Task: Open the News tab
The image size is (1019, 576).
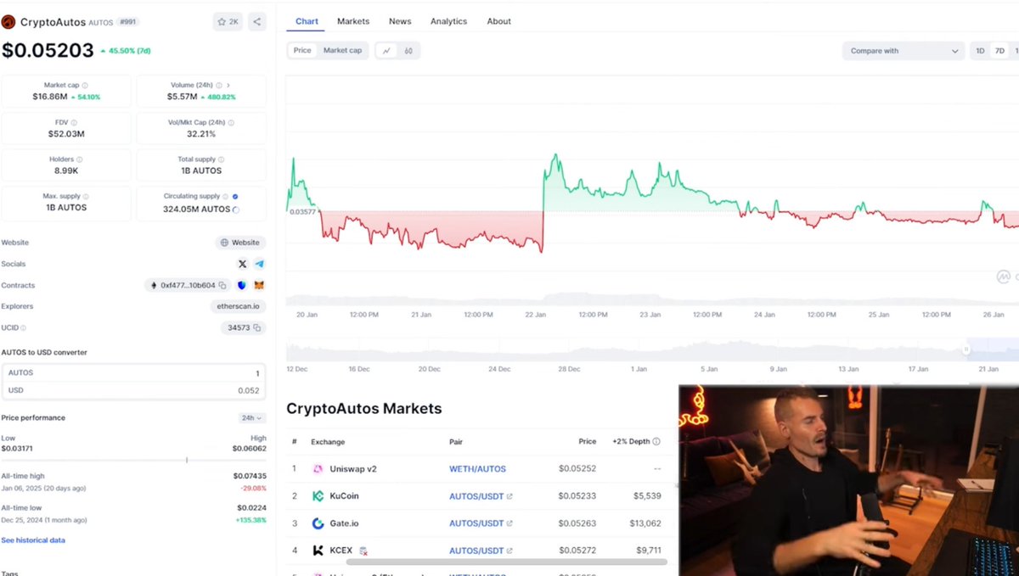Action: (x=400, y=21)
